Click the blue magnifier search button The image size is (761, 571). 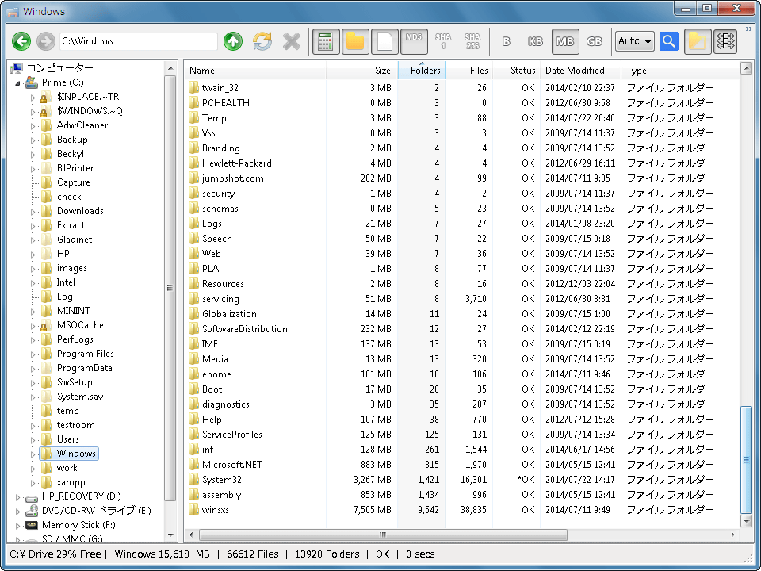point(669,41)
